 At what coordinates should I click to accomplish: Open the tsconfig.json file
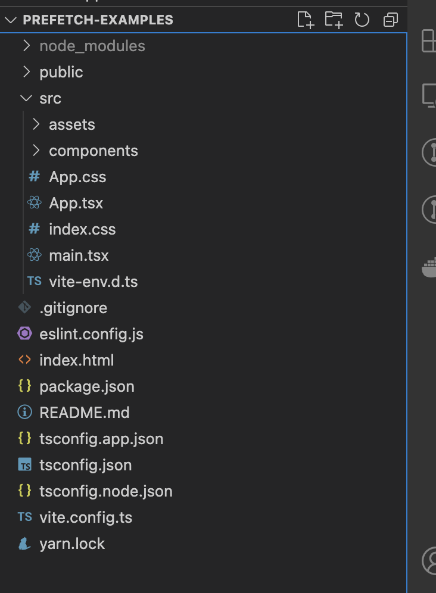(86, 465)
